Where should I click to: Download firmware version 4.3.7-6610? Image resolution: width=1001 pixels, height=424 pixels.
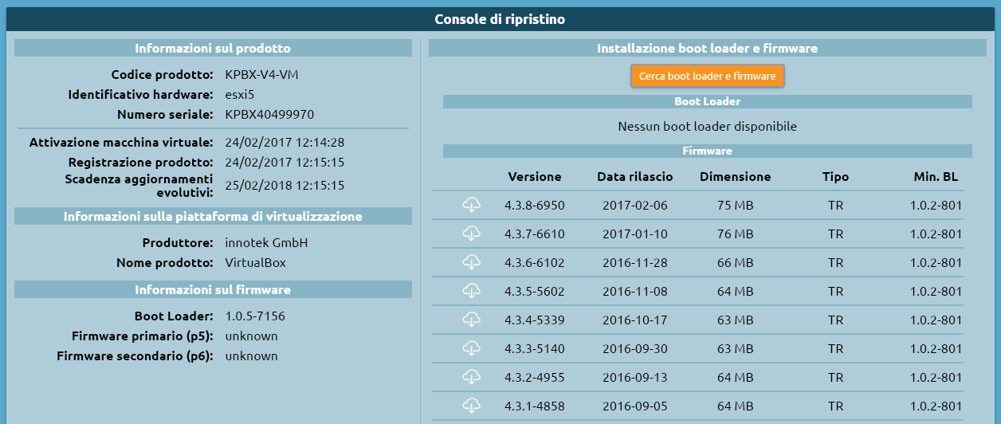click(471, 234)
